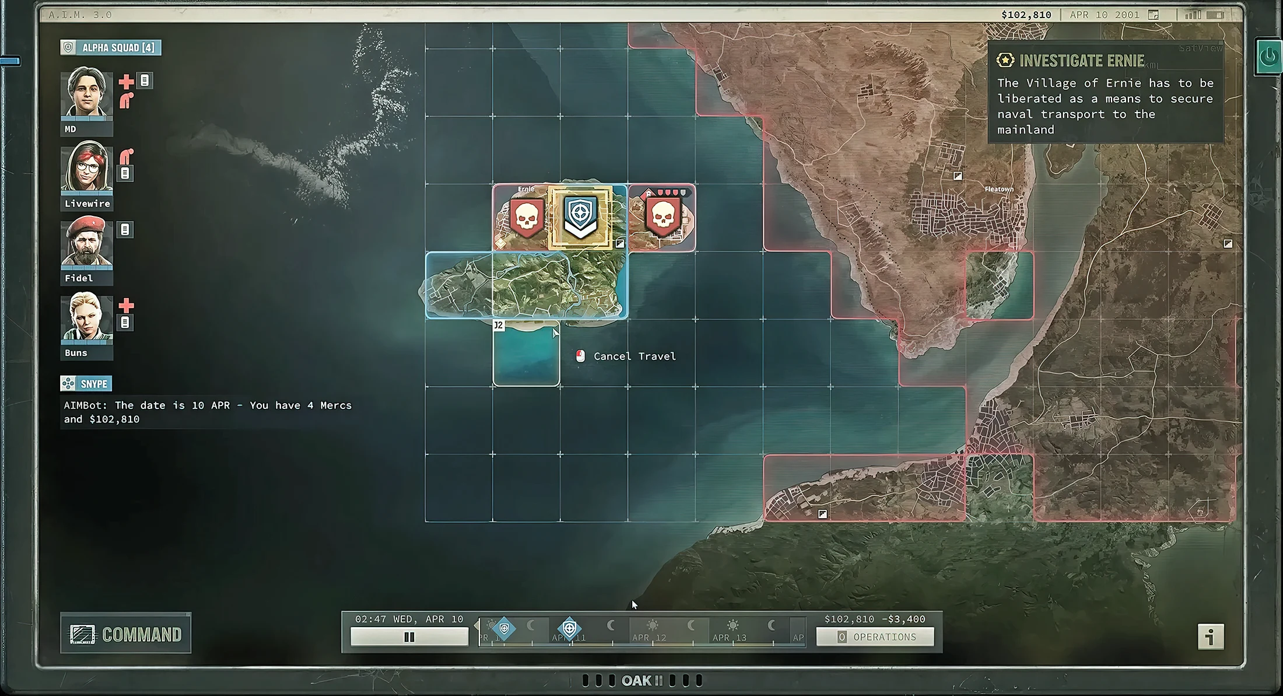1283x696 pixels.
Task: Click the document status icon beside Fidel
Action: coord(125,230)
